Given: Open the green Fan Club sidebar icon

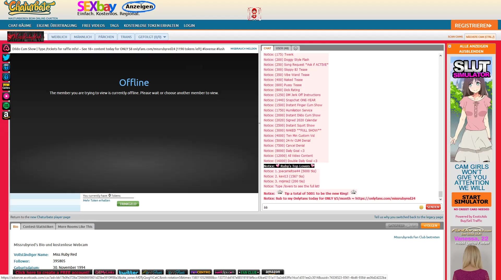Looking at the screenshot, I should [6, 106].
